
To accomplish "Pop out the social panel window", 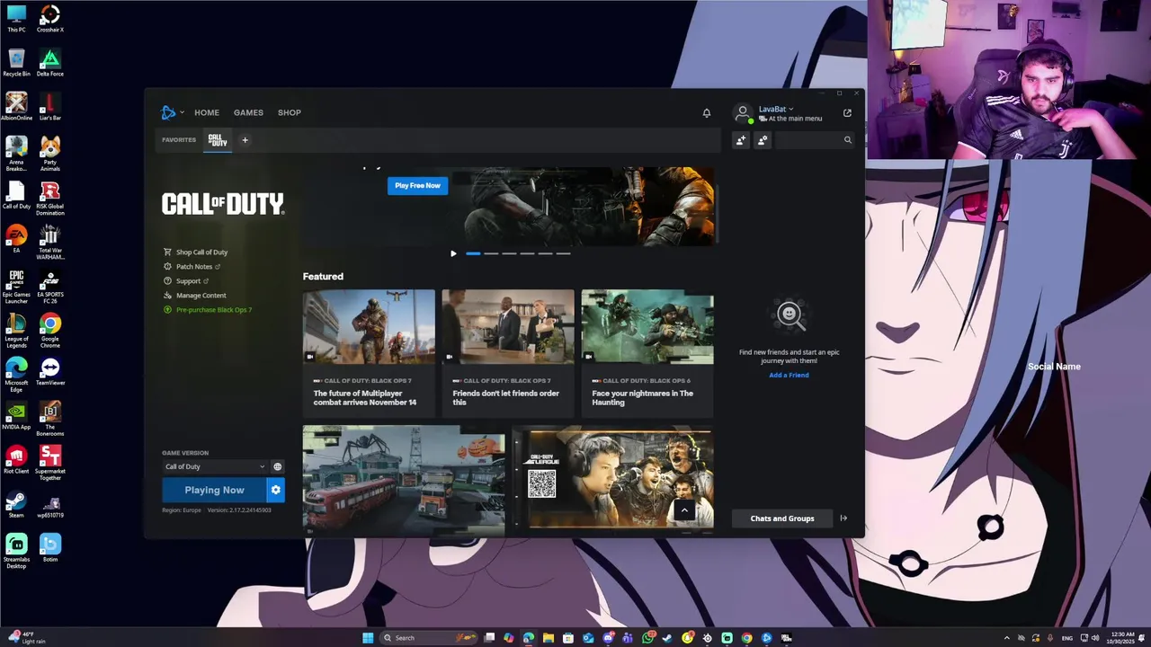I will (847, 113).
